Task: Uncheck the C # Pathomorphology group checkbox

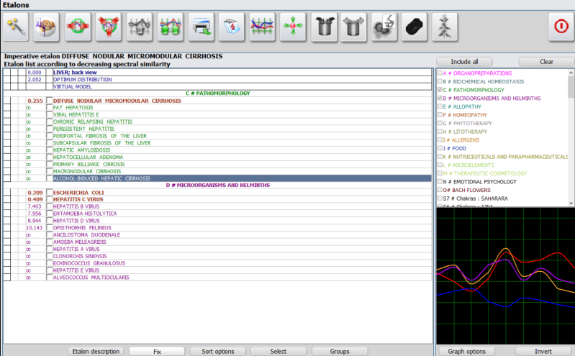Action: pos(440,89)
